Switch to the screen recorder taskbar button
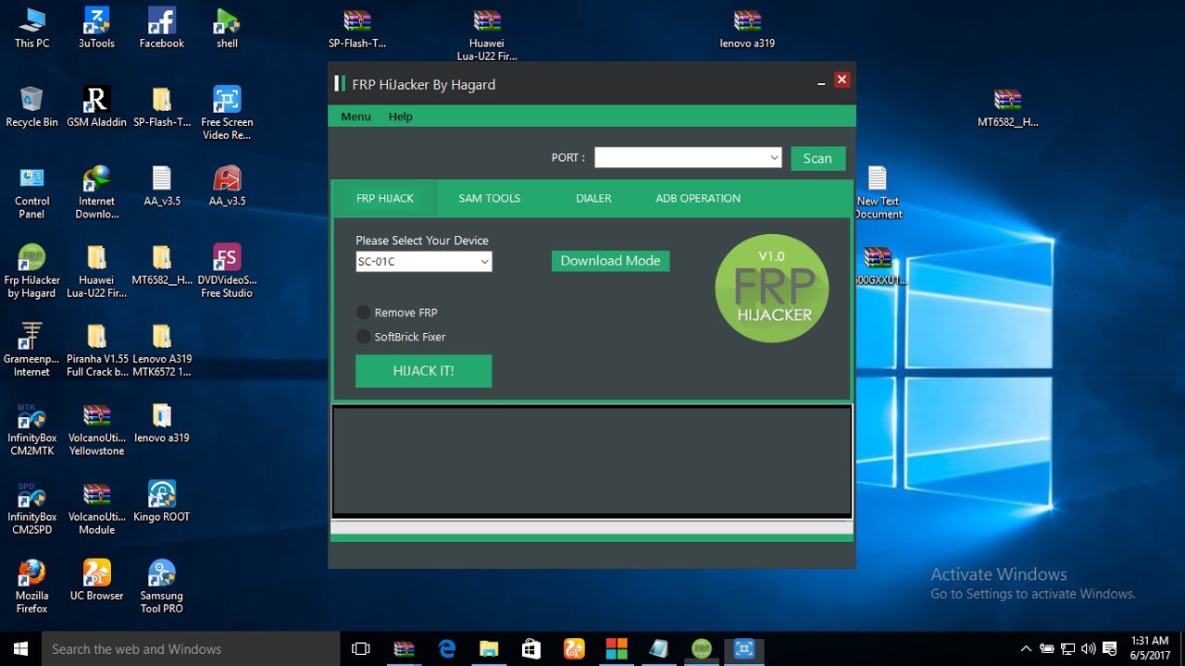1185x666 pixels. click(x=744, y=649)
